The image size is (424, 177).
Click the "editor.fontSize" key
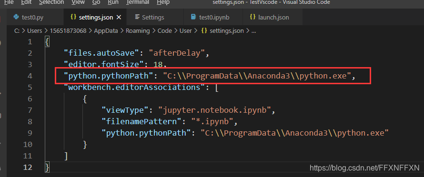(x=103, y=65)
